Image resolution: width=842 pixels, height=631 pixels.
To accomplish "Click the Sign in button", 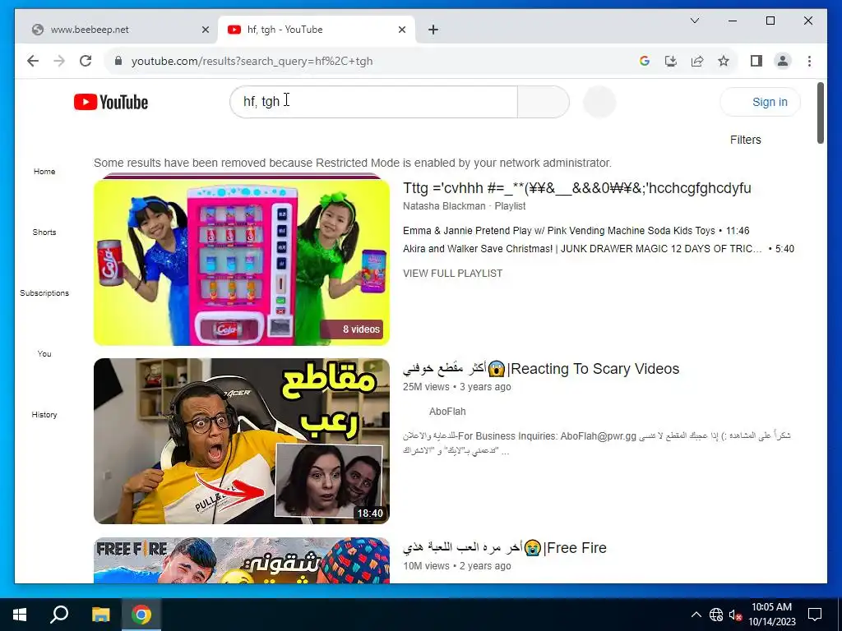I will click(760, 102).
